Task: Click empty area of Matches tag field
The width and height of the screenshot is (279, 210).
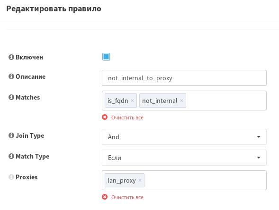Action: (x=226, y=101)
